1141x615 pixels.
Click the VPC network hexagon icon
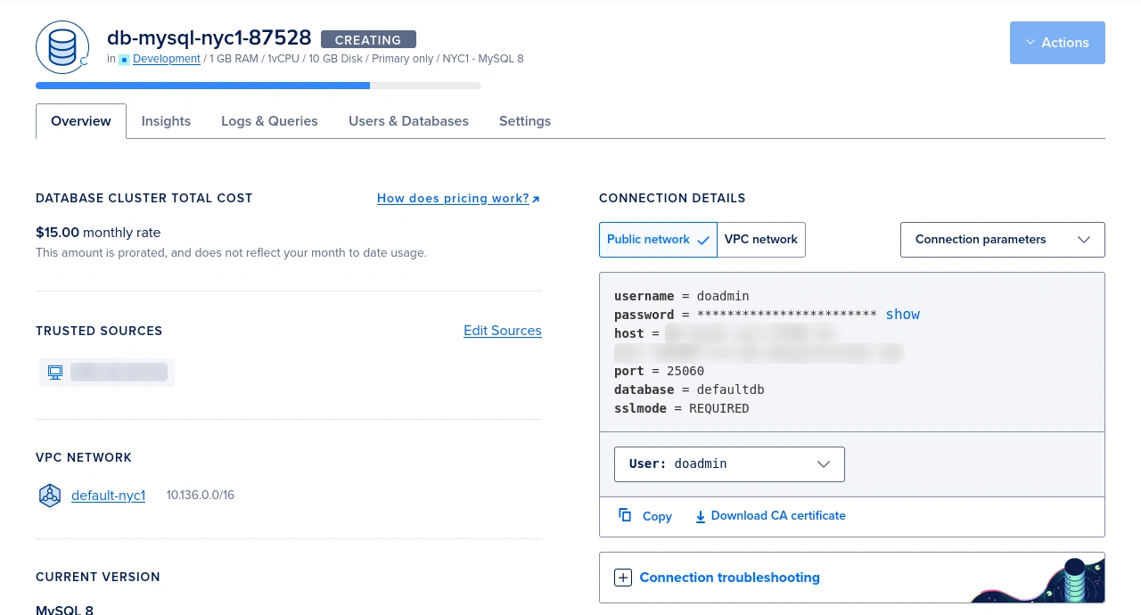point(50,496)
